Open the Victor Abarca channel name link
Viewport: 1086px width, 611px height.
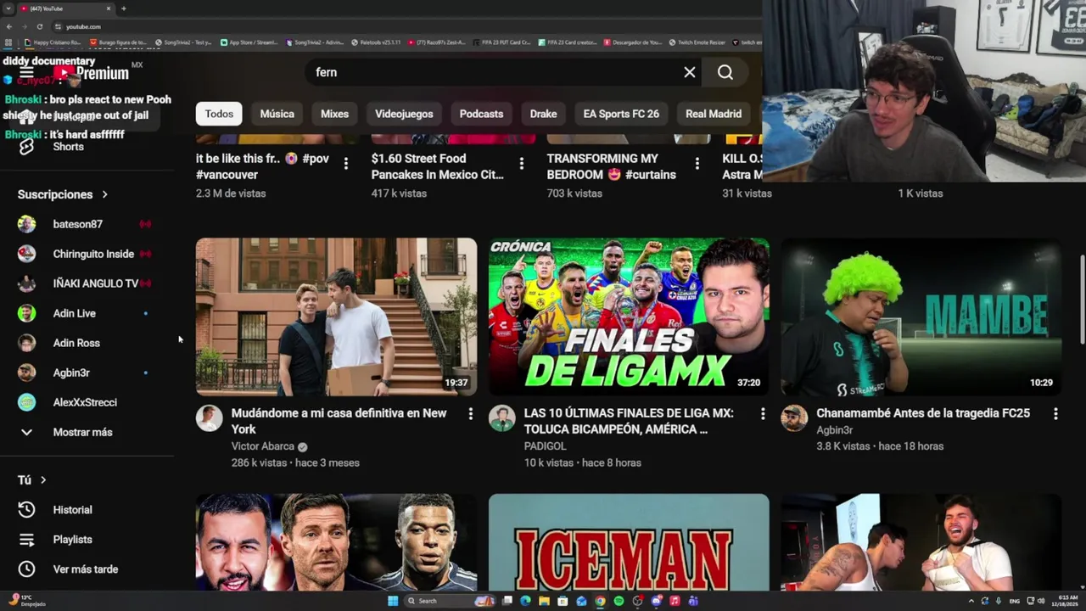pyautogui.click(x=263, y=446)
